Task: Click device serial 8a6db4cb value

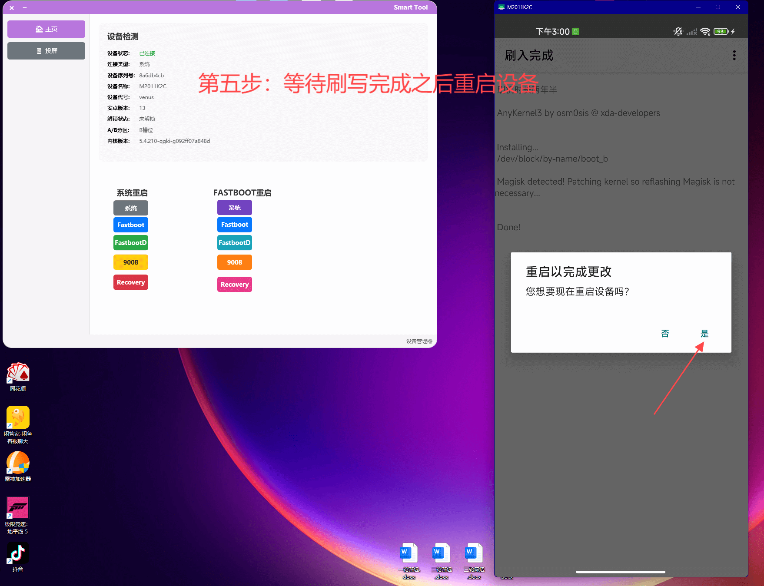Action: point(152,76)
